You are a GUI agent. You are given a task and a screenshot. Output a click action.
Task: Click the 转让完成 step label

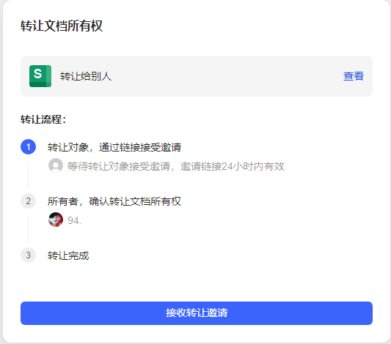click(68, 255)
